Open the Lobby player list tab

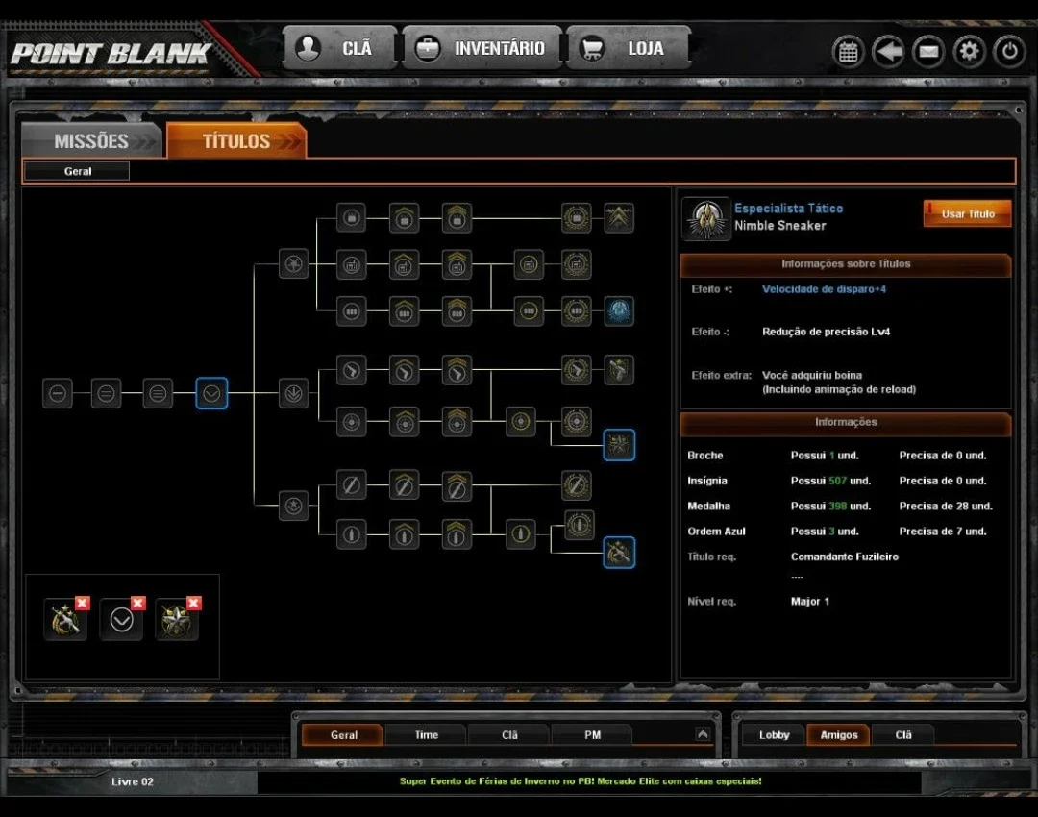(x=774, y=735)
